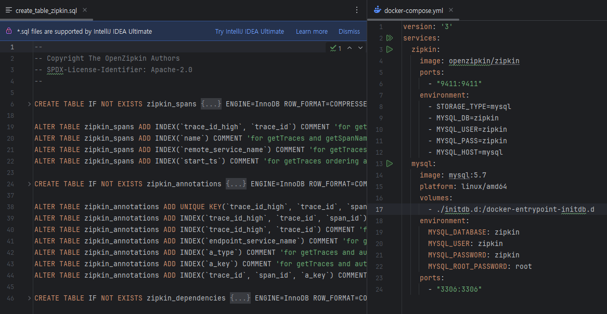Expand the zipkin_spans CREATE TABLE fold arrow
The height and width of the screenshot is (314, 607).
(30, 104)
